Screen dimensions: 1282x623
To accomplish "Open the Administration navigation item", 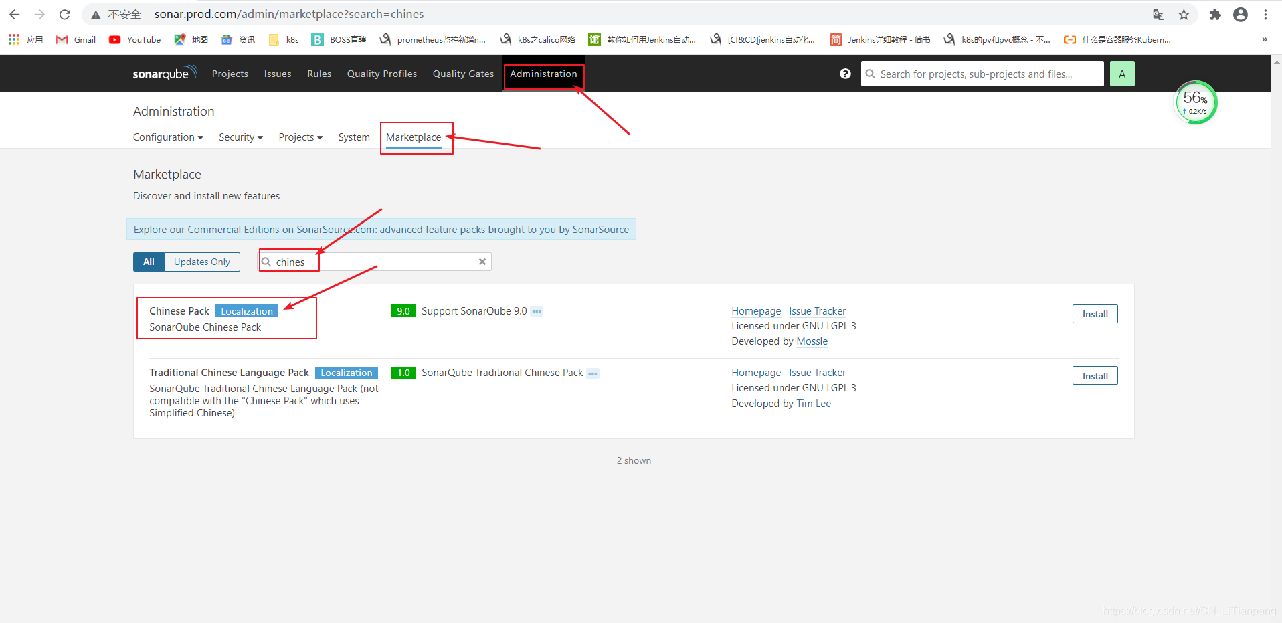I will [543, 74].
